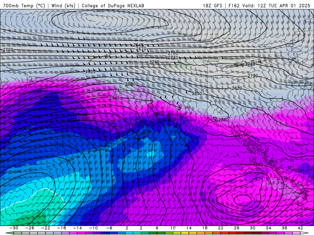The width and height of the screenshot is (314, 235).
Task: Select the -10 temperature scale label
Action: click(93, 228)
